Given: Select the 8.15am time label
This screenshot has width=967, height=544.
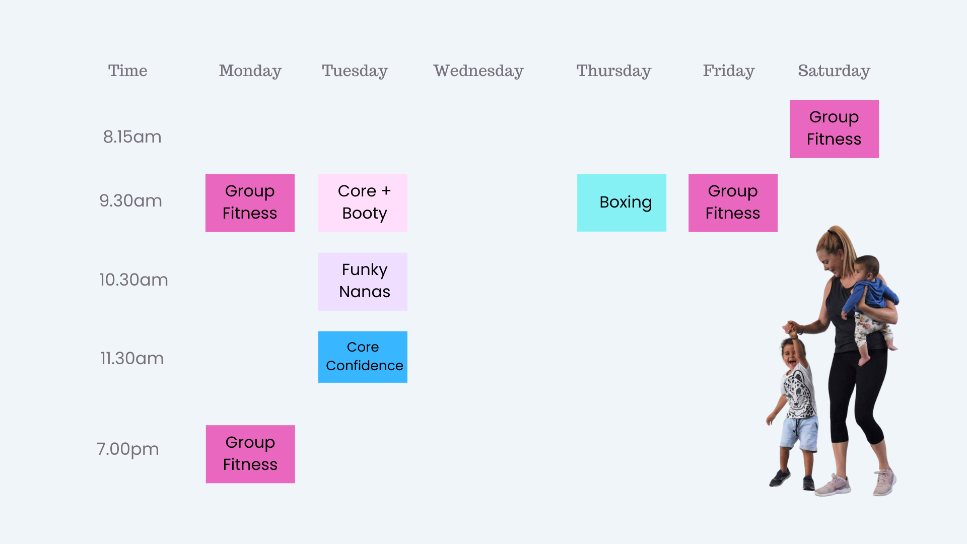Looking at the screenshot, I should (132, 137).
